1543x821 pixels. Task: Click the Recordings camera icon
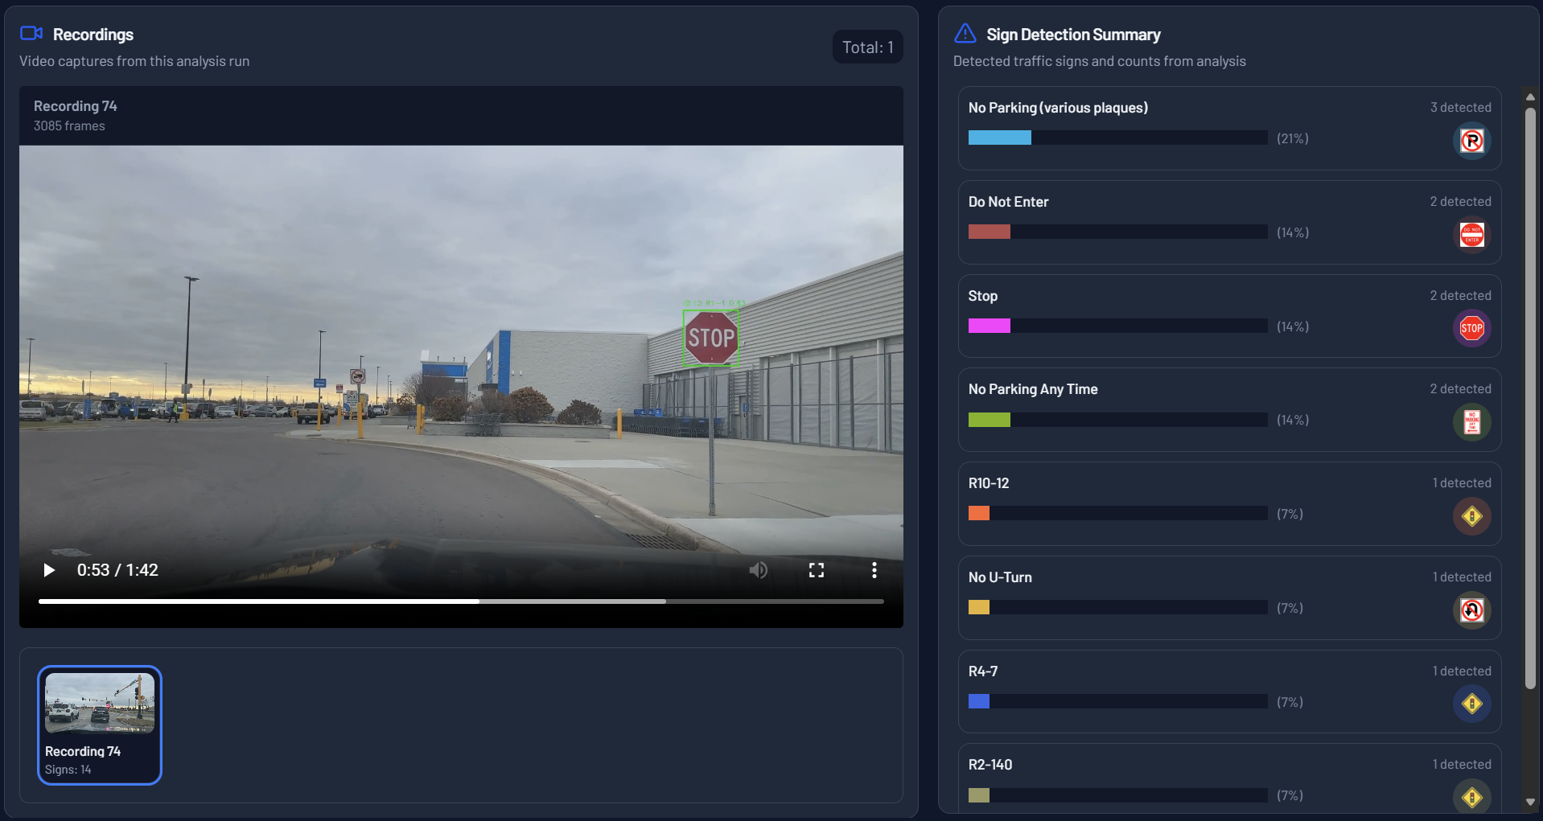(x=31, y=34)
